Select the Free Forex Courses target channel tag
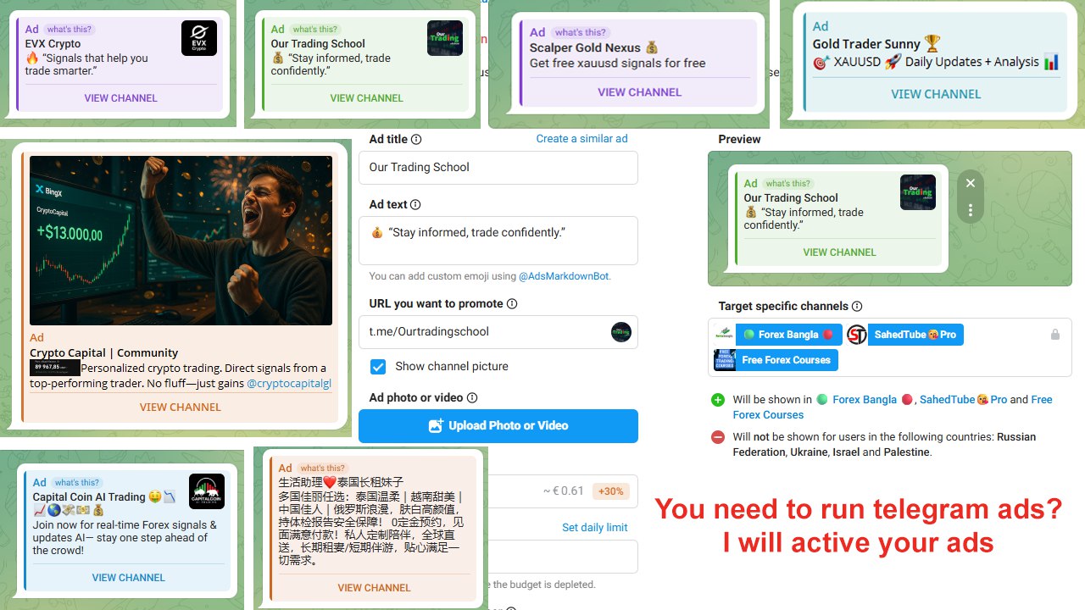Image resolution: width=1085 pixels, height=610 pixels. (x=776, y=360)
